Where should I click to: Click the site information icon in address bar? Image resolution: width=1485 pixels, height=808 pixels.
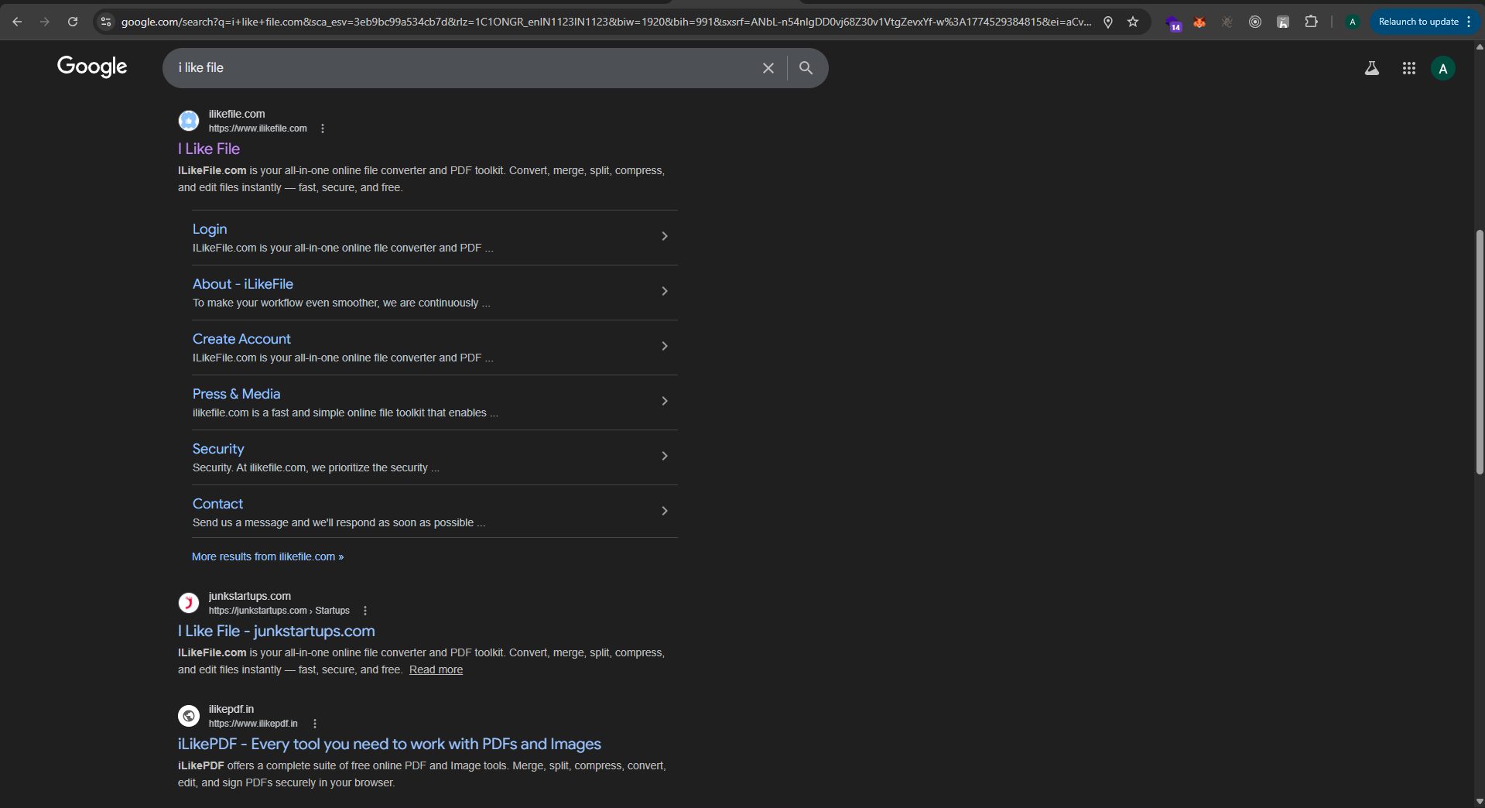coord(106,22)
